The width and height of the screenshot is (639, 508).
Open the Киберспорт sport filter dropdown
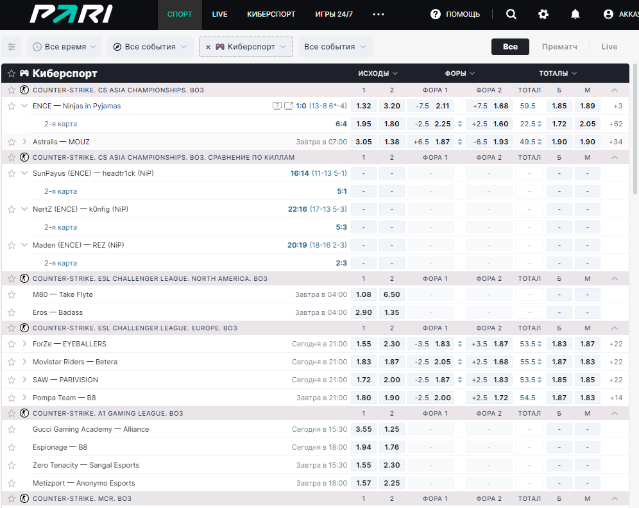[x=246, y=47]
